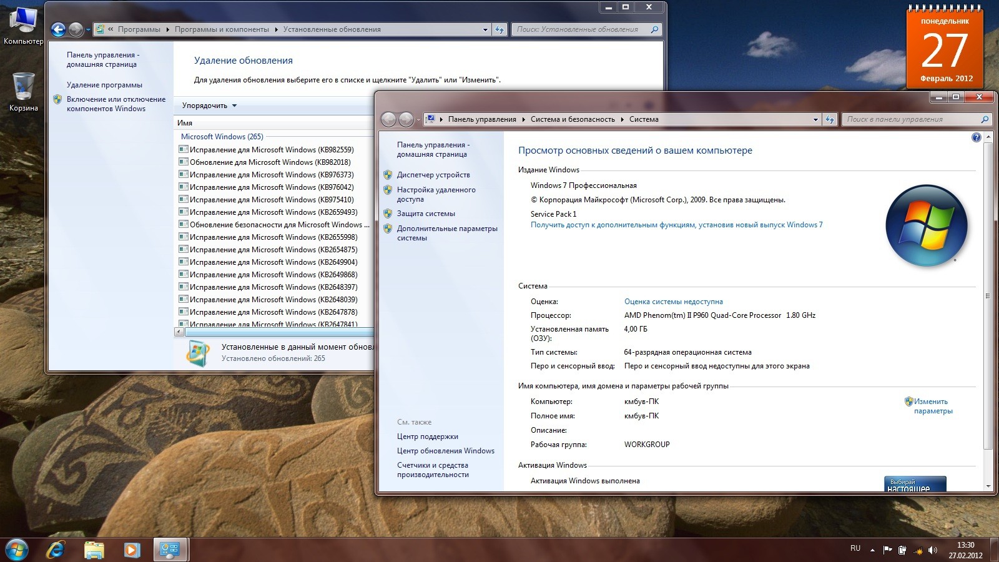The width and height of the screenshot is (999, 562).
Task: Open Центр поддержки link
Action: [428, 436]
